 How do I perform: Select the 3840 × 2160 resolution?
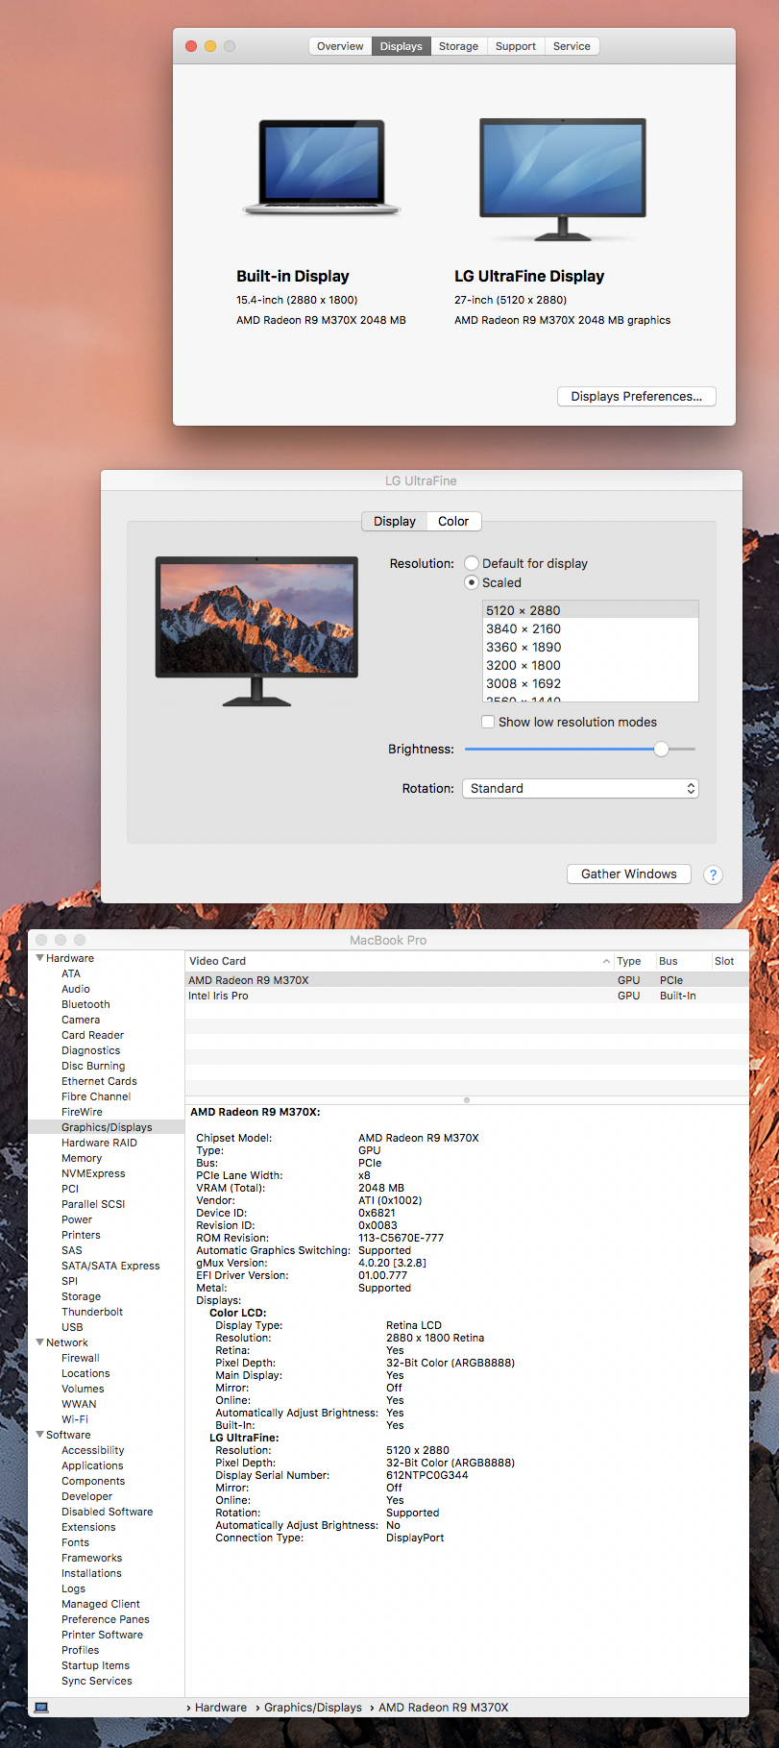[x=590, y=628]
